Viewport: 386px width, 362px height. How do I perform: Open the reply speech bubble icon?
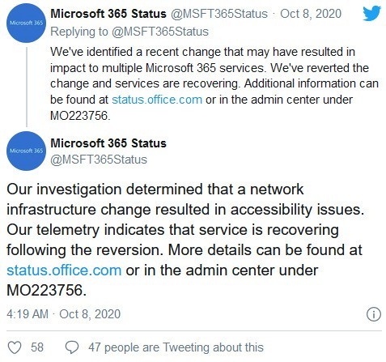pos(72,347)
